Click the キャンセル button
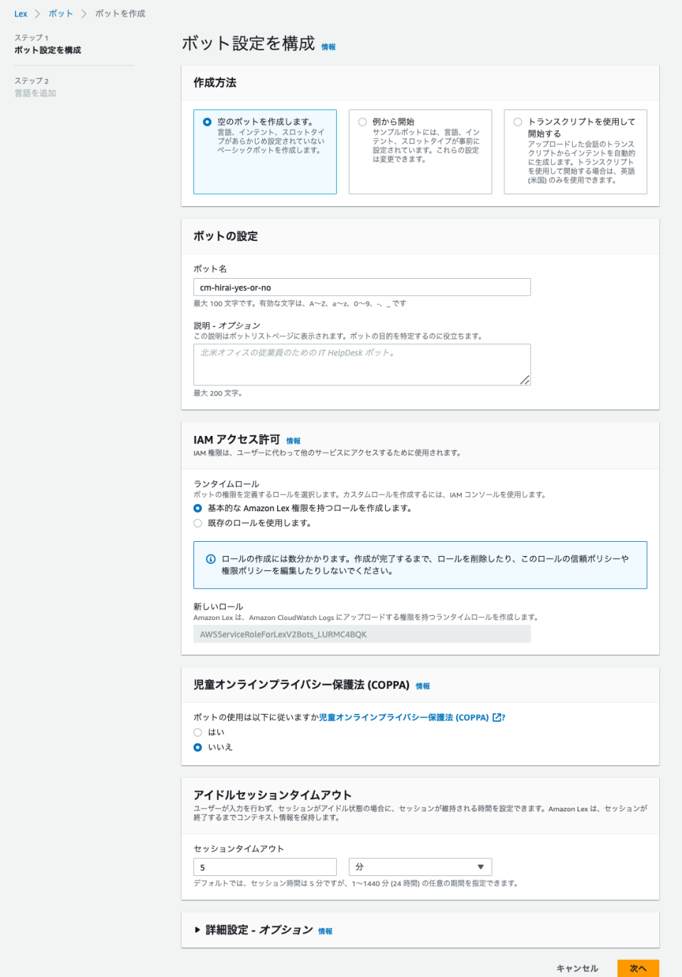The image size is (682, 977). coord(578,968)
